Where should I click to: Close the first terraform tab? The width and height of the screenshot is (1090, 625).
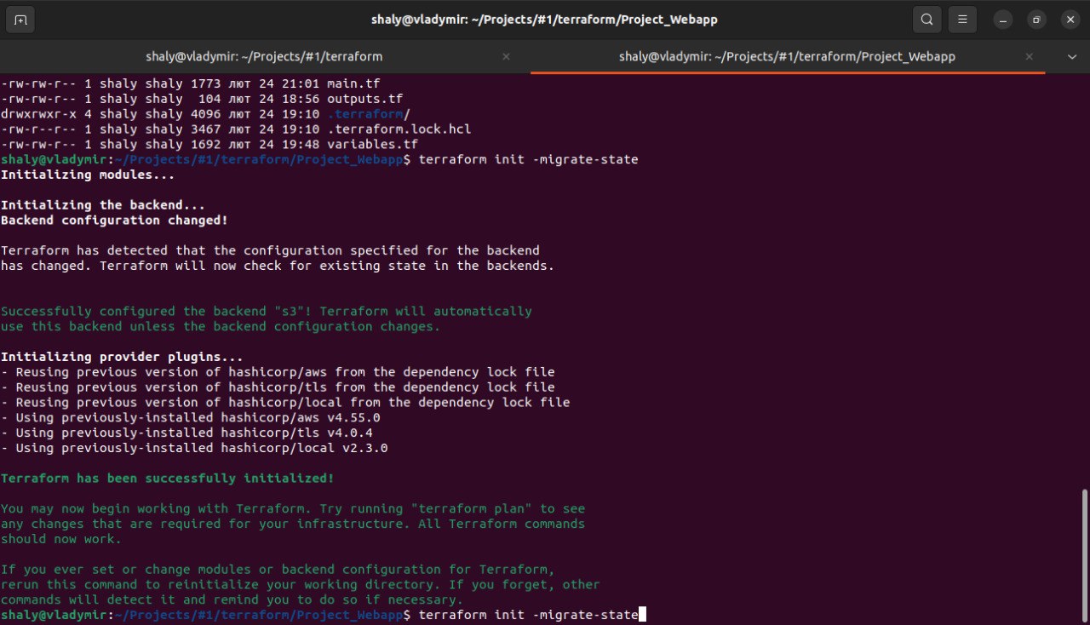point(506,56)
